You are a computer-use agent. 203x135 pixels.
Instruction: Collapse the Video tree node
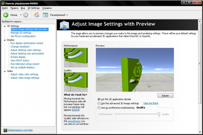coord(5,71)
